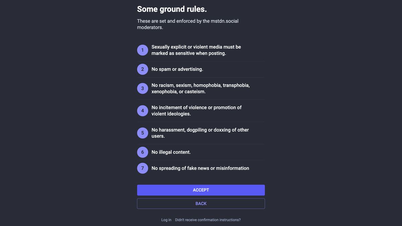402x226 pixels.
Task: Click the 'No illegal content' rule row
Action: pos(171,152)
